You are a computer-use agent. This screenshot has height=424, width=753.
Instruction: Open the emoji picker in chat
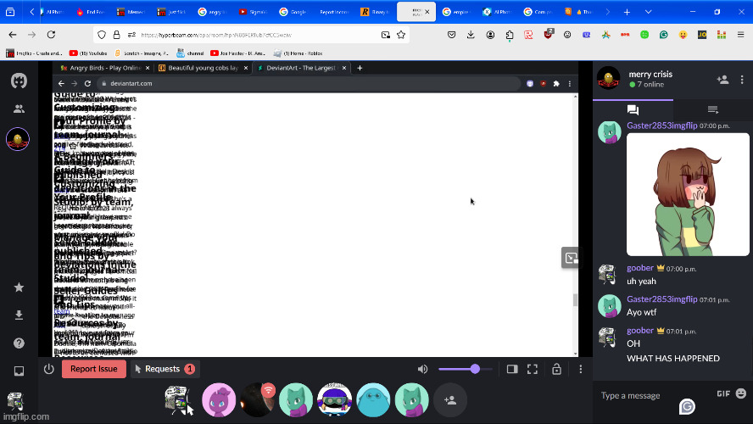click(740, 393)
